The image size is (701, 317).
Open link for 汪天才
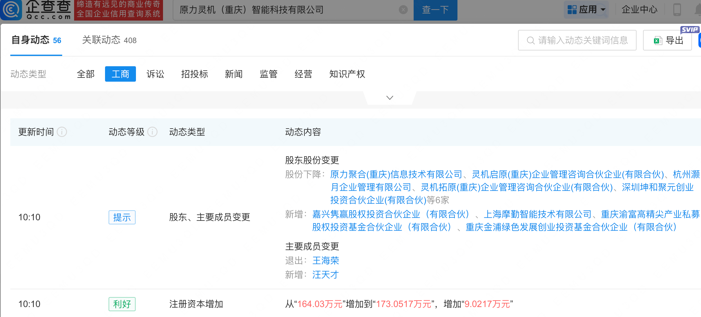pyautogui.click(x=325, y=275)
